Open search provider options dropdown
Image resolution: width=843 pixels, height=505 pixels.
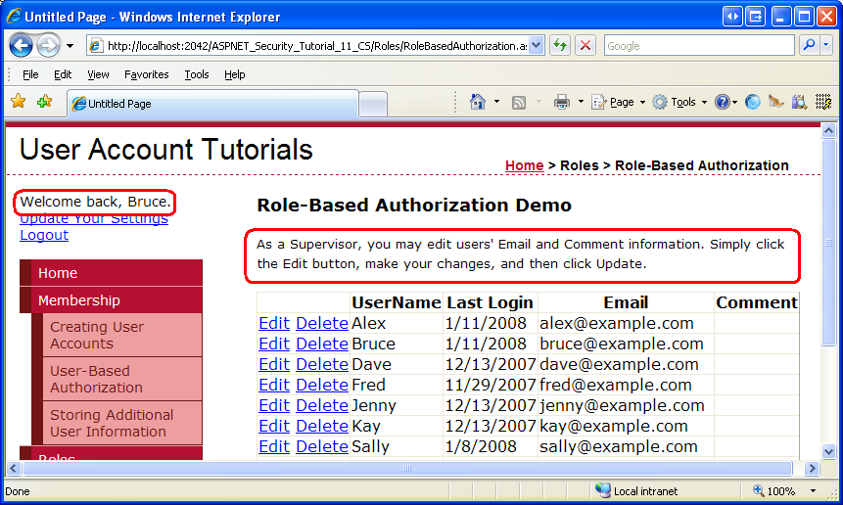tap(826, 46)
